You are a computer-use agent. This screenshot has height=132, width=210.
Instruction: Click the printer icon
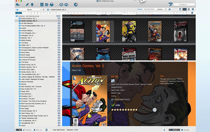(x=51, y=5)
